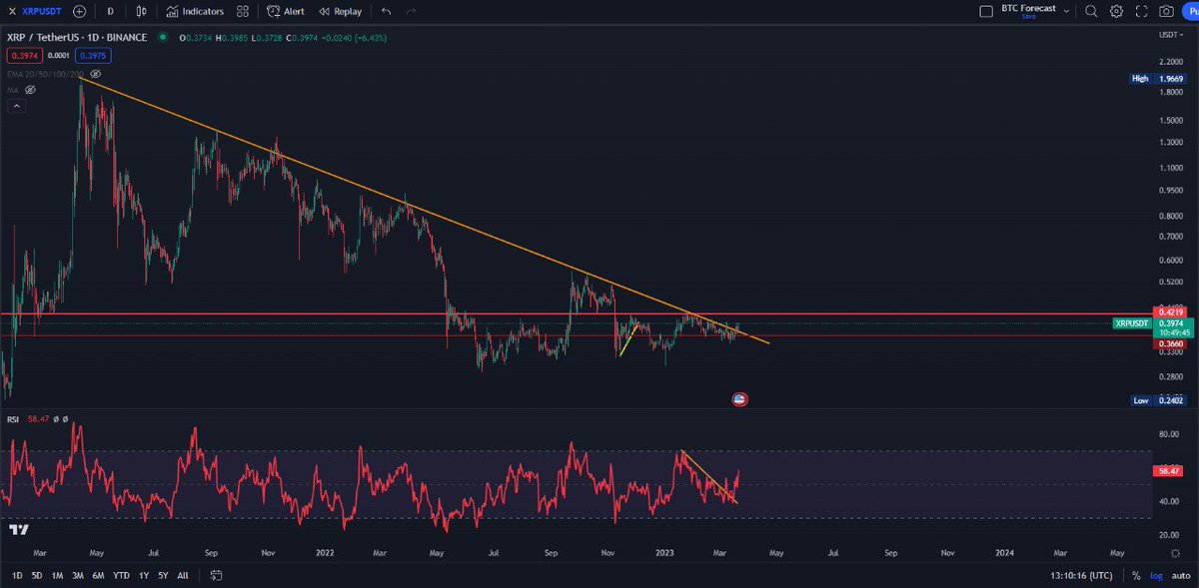Hide the MA overlay with its eye toggle

tap(29, 89)
